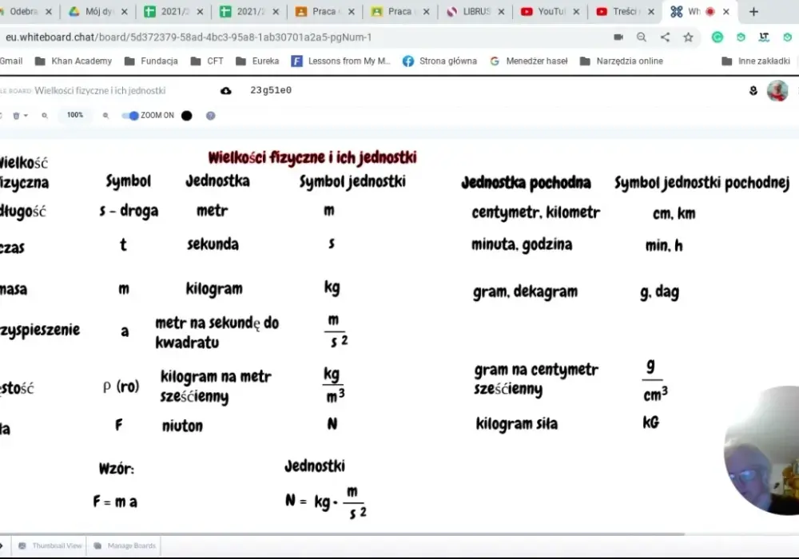Click the green hexagon extension icon right of LT
The image size is (799, 559).
tap(788, 38)
